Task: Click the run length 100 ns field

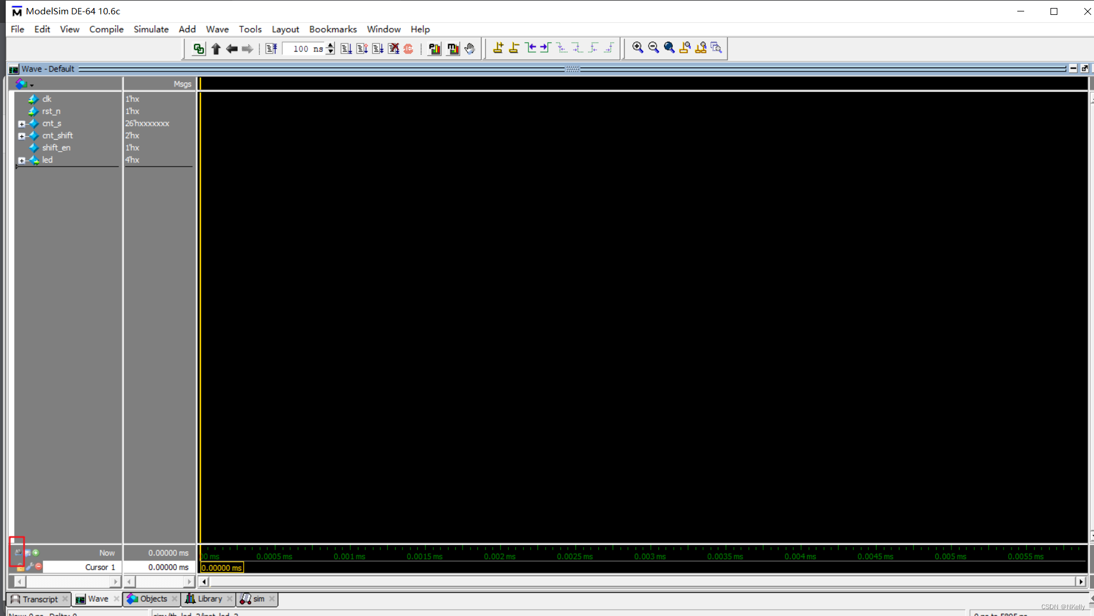Action: pos(305,49)
